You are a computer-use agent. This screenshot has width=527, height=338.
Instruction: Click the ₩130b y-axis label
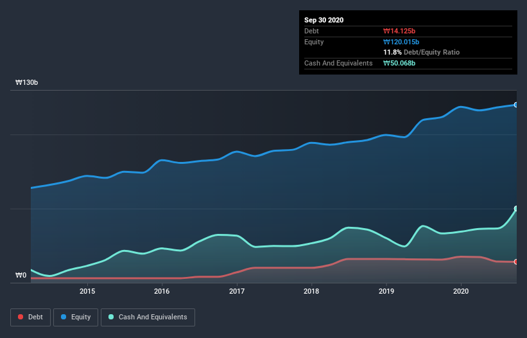click(x=26, y=82)
